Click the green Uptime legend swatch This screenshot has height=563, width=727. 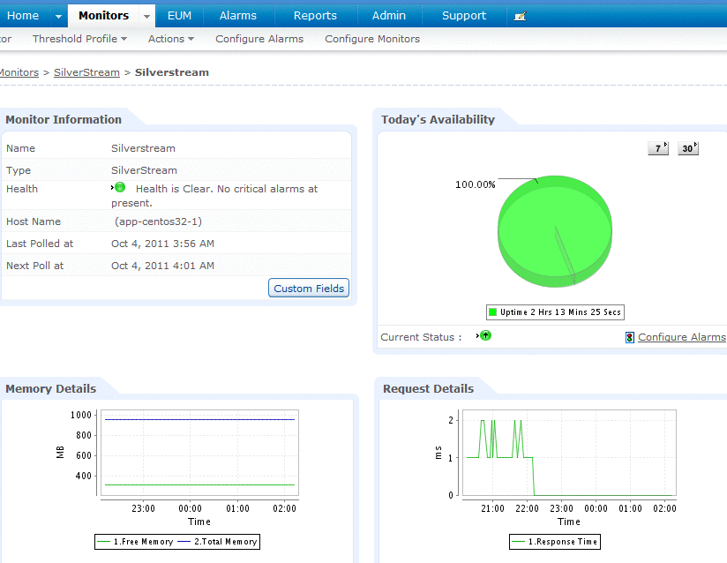492,312
